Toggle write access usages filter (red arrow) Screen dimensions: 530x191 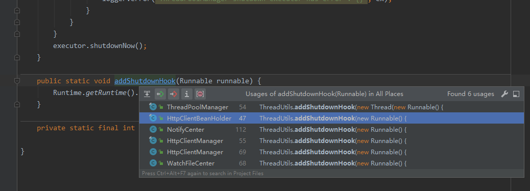click(x=174, y=94)
